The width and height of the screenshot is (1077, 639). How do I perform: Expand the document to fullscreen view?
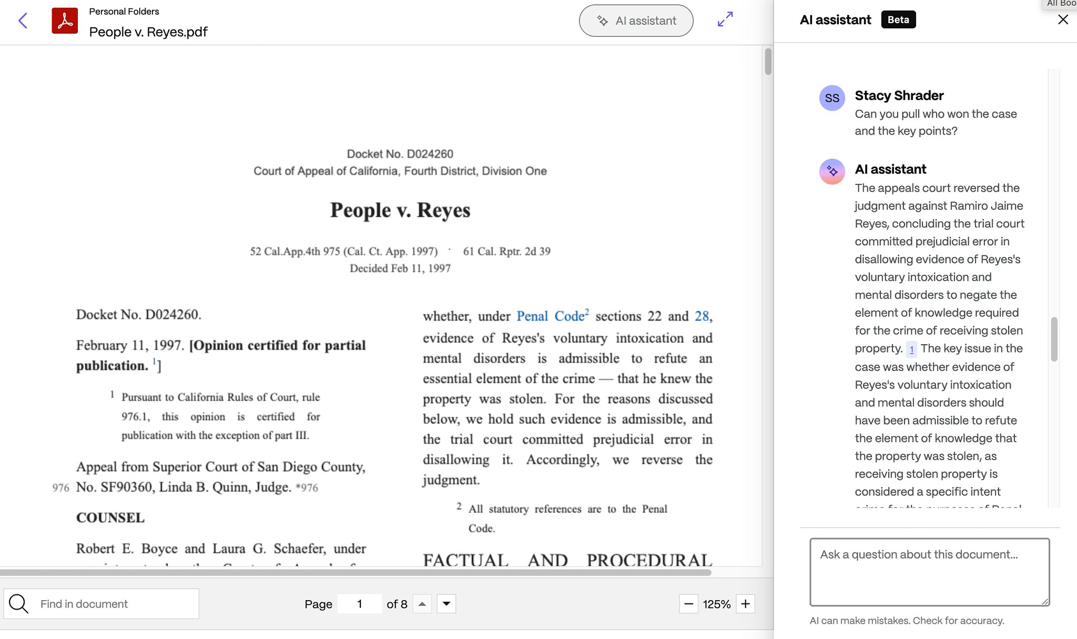725,19
